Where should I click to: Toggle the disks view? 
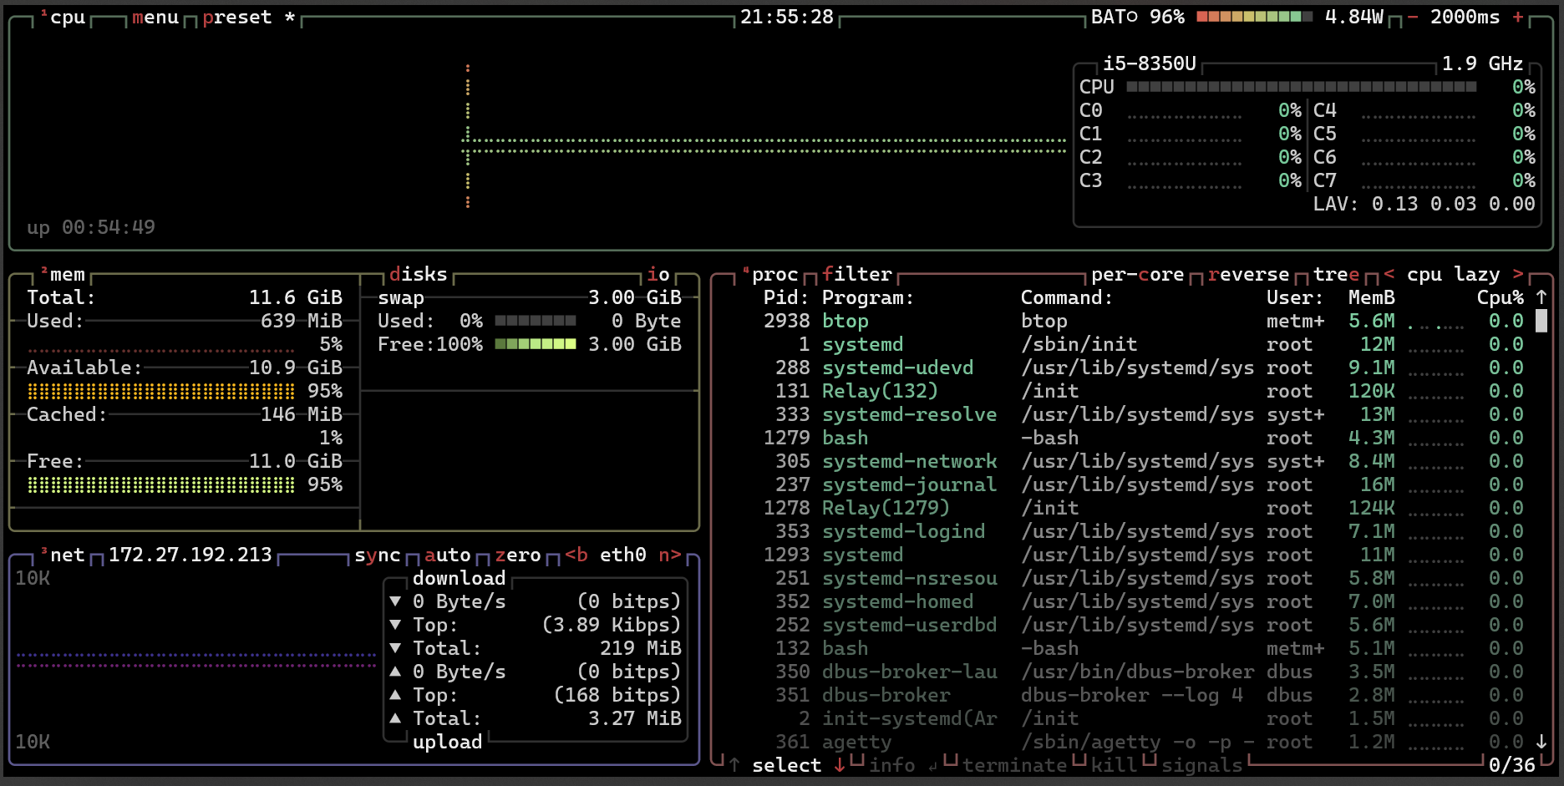tap(419, 274)
